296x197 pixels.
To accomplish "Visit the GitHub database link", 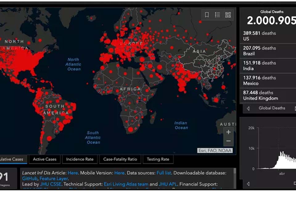I will (x=30, y=179).
